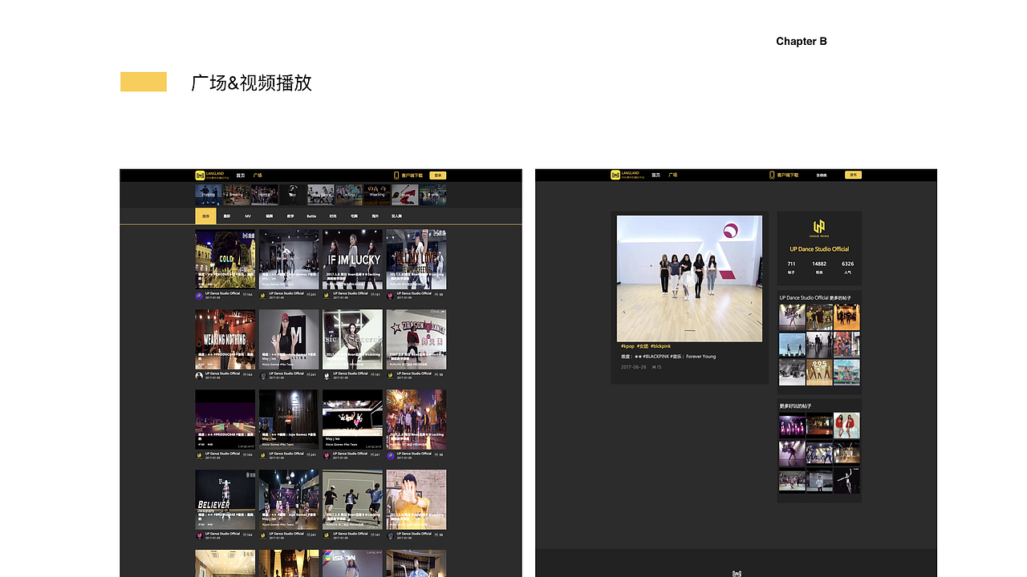Click the 711 posts count
The image size is (1027, 577).
tap(791, 264)
